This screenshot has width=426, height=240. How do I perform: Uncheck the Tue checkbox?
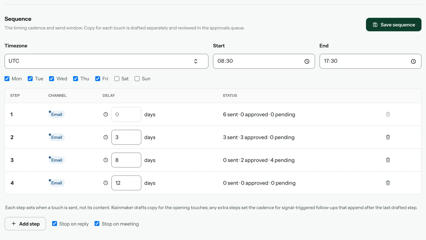tap(30, 79)
